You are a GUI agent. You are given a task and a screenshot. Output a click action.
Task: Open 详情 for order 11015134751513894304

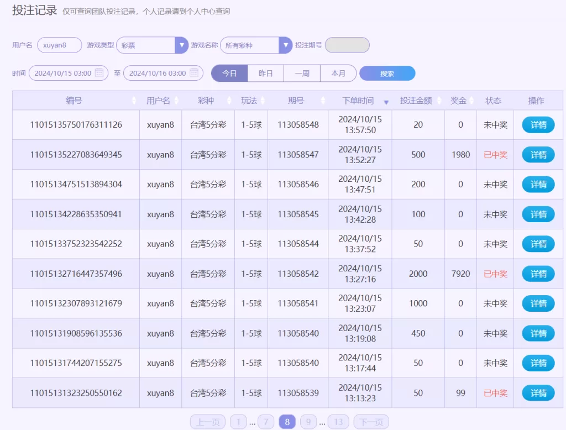coord(538,185)
